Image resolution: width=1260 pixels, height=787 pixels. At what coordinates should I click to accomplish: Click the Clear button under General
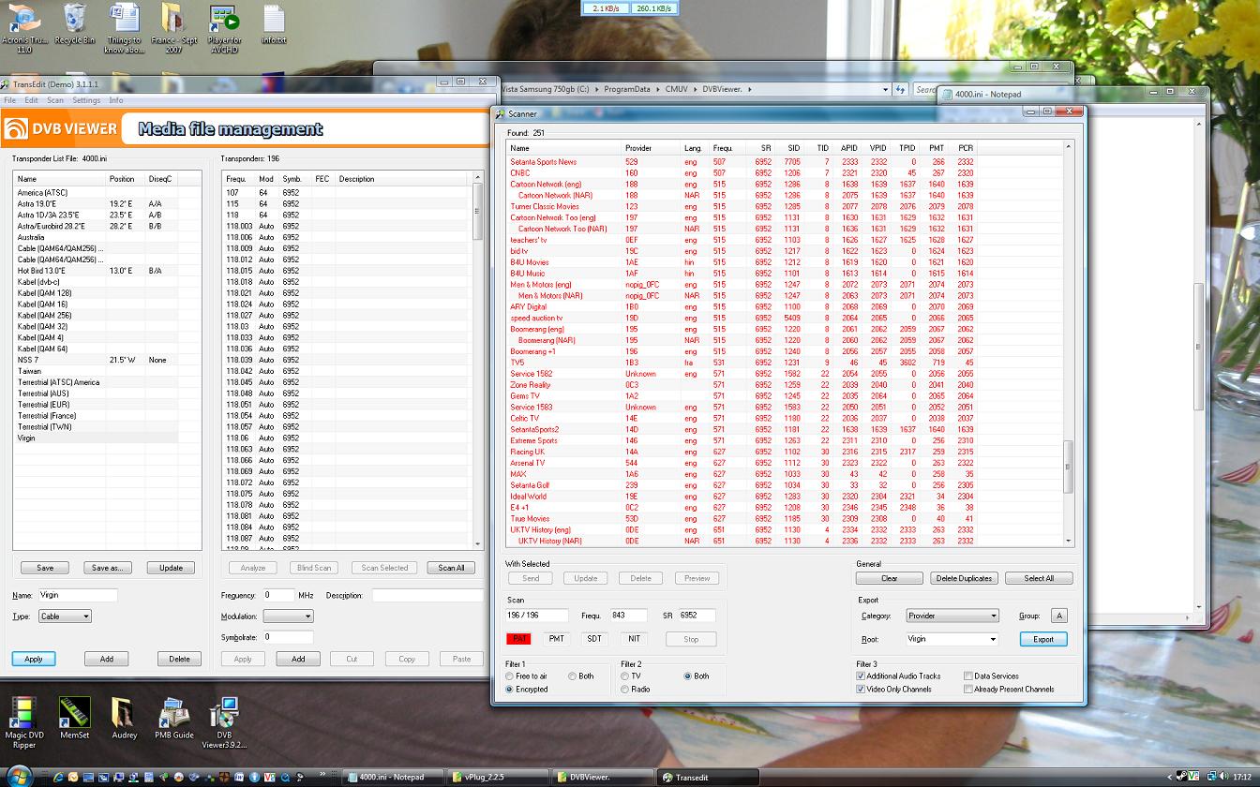pos(889,578)
